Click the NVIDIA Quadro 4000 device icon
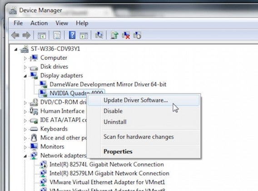 [44, 93]
